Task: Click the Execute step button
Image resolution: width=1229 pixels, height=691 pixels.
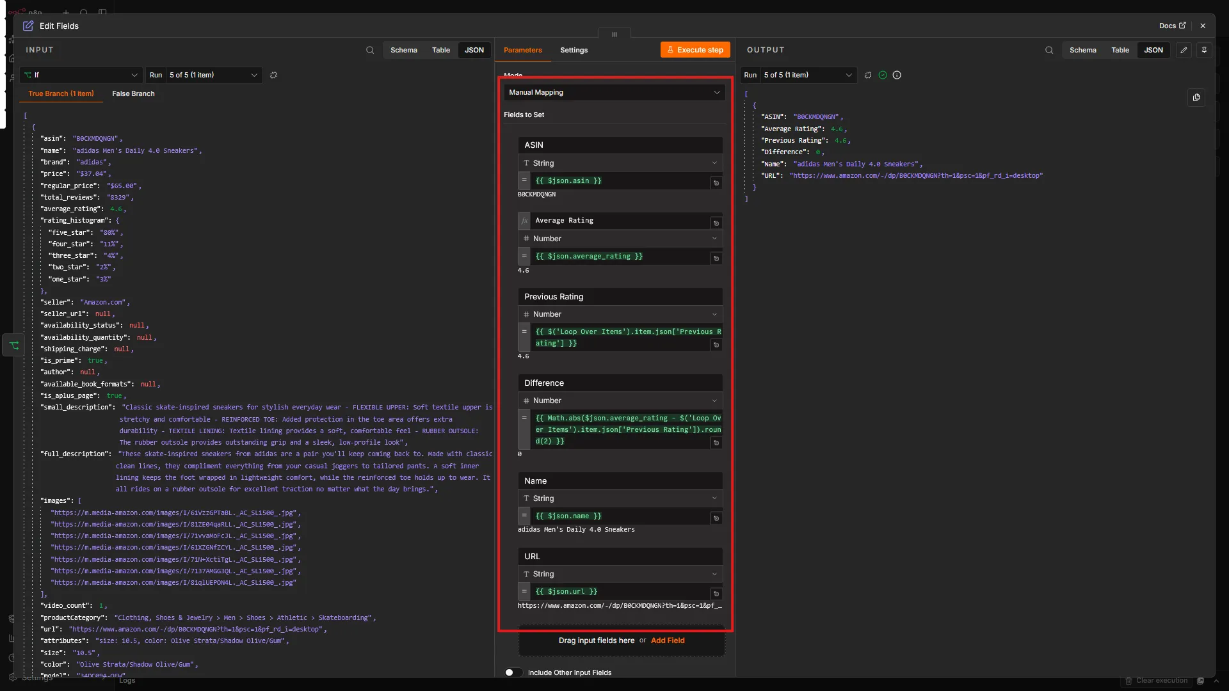Action: (695, 50)
